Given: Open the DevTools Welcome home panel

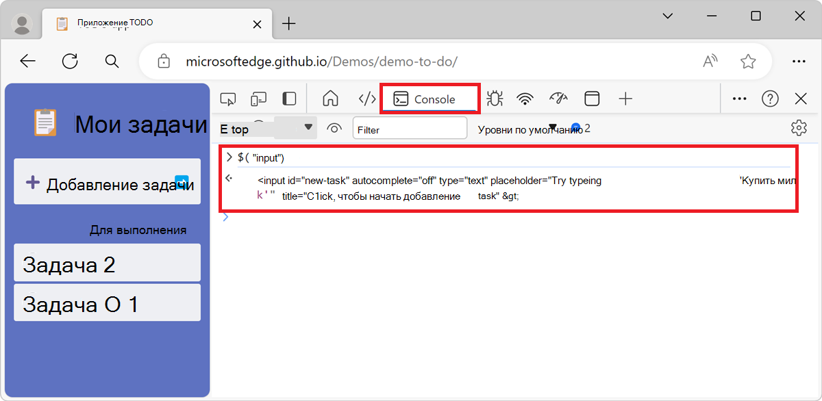Looking at the screenshot, I should (330, 98).
